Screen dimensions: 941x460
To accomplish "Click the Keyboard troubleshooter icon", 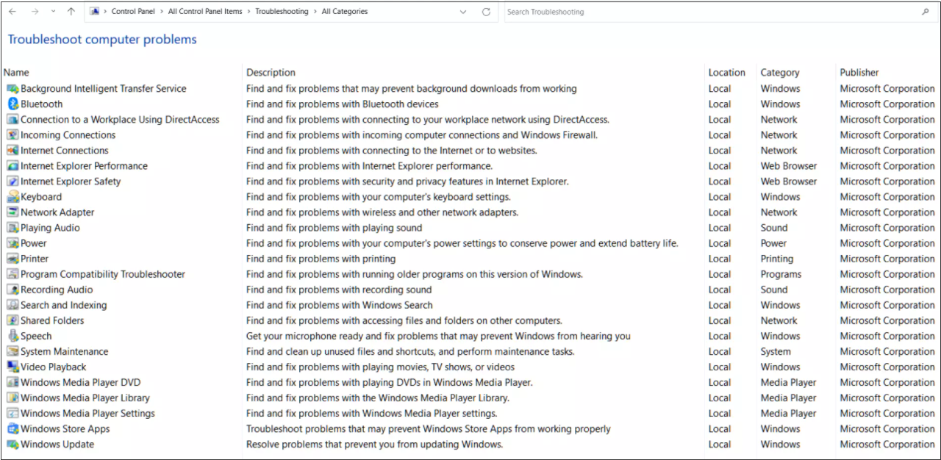I will click(12, 197).
